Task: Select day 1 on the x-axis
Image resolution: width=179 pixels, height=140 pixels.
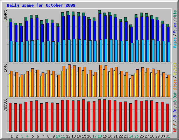Action: [12, 136]
